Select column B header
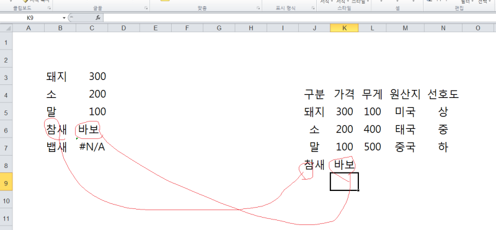This screenshot has height=230, width=496. click(x=60, y=28)
